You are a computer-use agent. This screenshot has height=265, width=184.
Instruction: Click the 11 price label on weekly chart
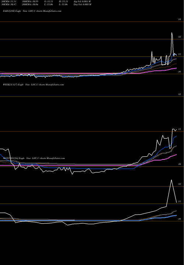point(180,129)
